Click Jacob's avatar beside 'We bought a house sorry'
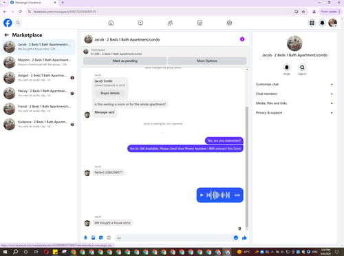This screenshot has width=344, height=256. coord(87,223)
